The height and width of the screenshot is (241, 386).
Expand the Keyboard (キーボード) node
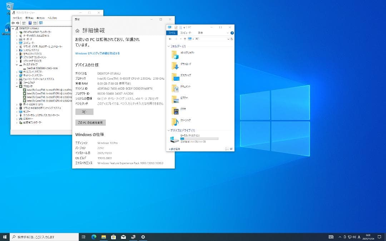coord(17,39)
